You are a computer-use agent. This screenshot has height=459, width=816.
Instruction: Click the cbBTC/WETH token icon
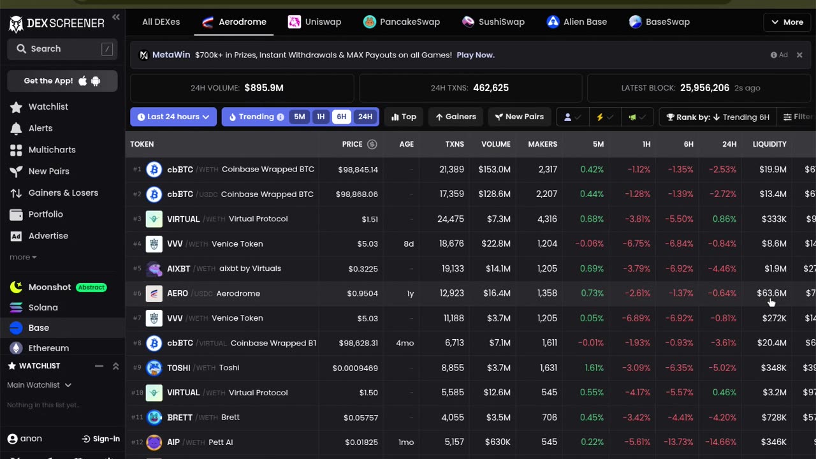[x=154, y=170]
